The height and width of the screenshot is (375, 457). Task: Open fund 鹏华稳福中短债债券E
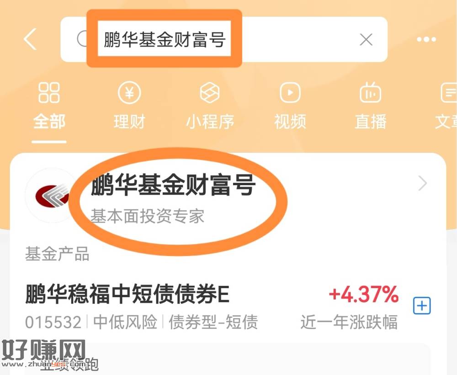(128, 294)
